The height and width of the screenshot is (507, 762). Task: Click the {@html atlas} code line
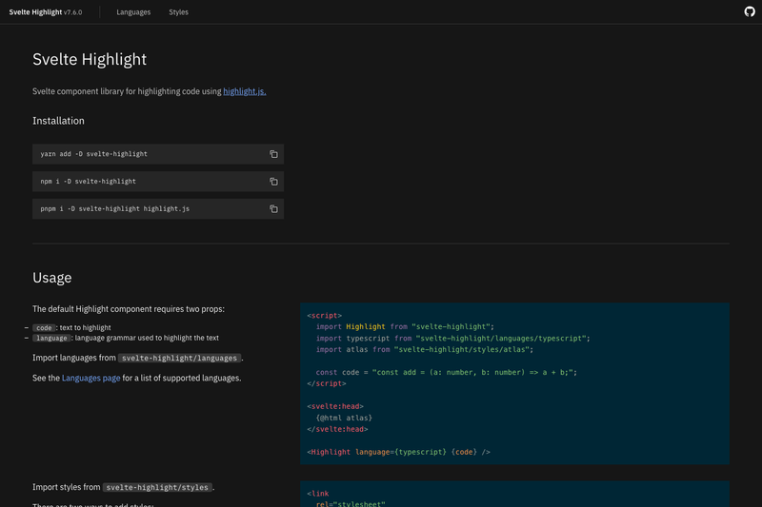(344, 418)
